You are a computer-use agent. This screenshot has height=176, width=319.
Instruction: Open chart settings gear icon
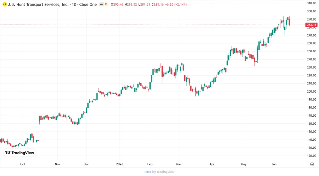point(312,164)
